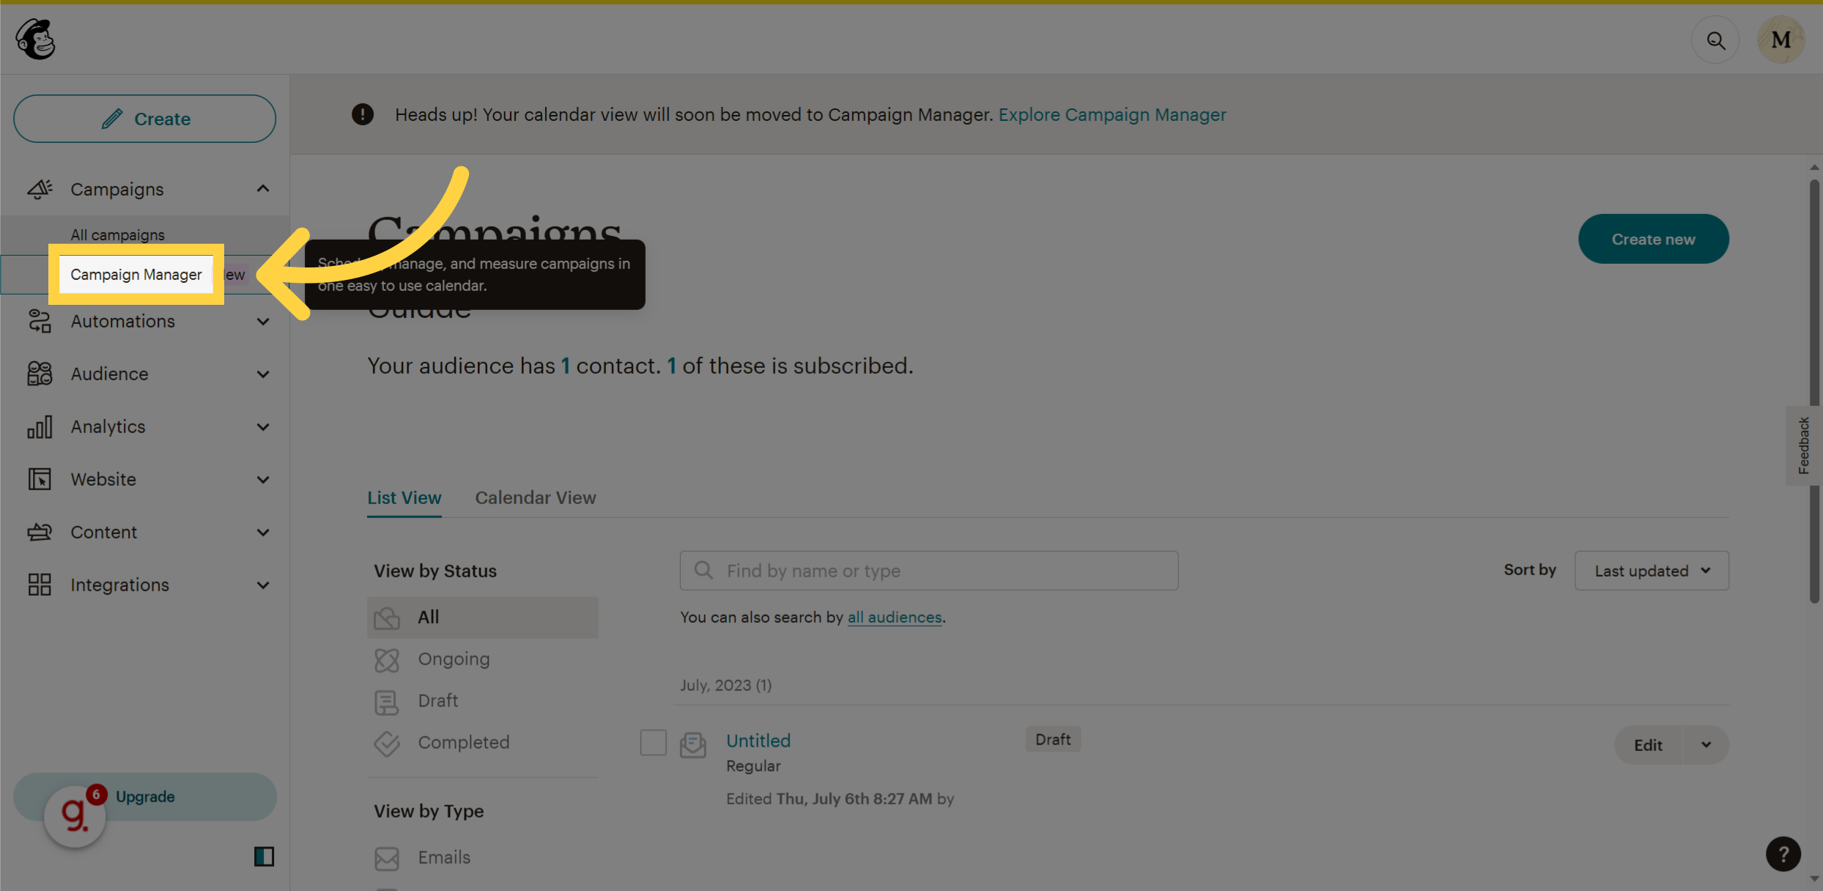This screenshot has height=891, width=1823.
Task: Click the Automations sidebar icon
Action: coord(39,321)
